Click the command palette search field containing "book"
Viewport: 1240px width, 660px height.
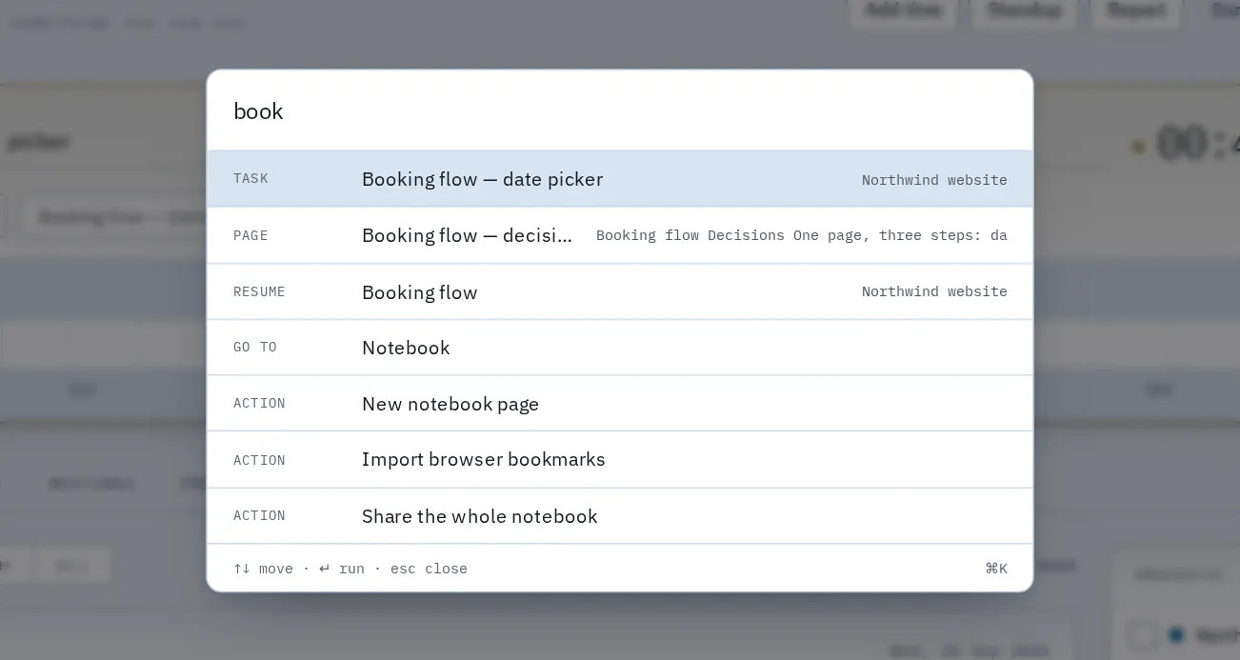pyautogui.click(x=619, y=110)
